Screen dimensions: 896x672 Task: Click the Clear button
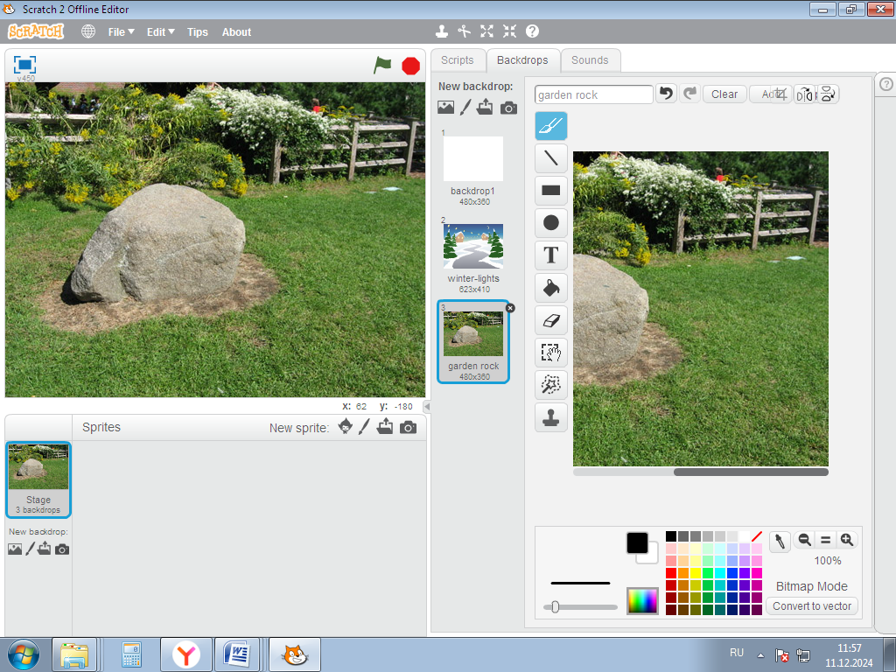[x=724, y=94]
